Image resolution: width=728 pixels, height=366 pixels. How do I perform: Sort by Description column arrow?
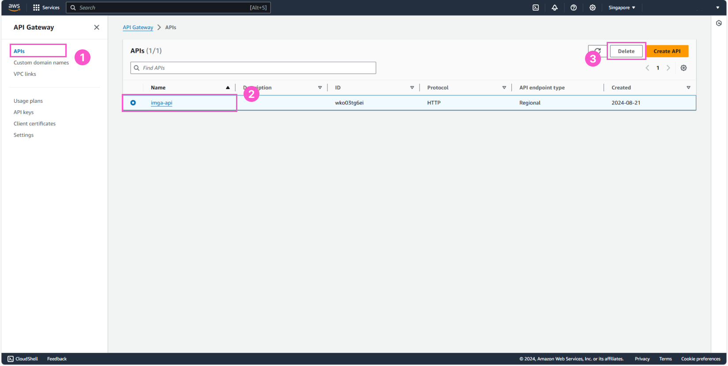click(320, 88)
